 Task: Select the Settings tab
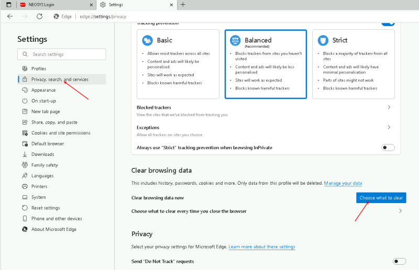coord(136,5)
